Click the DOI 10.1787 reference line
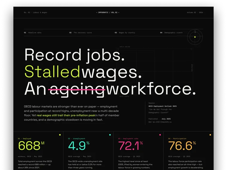Image resolution: width=227 pixels, height=170 pixels. (160, 122)
